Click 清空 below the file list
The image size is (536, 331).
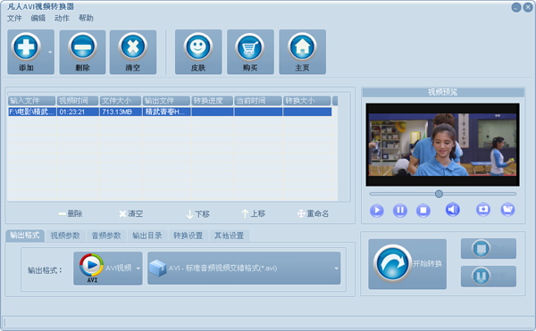131,213
